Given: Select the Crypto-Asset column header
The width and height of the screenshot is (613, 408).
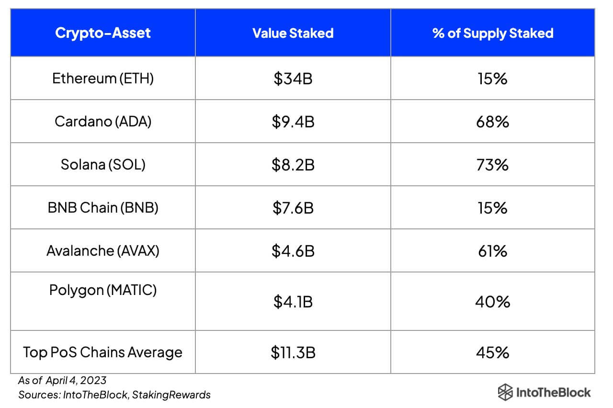Looking at the screenshot, I should [103, 33].
